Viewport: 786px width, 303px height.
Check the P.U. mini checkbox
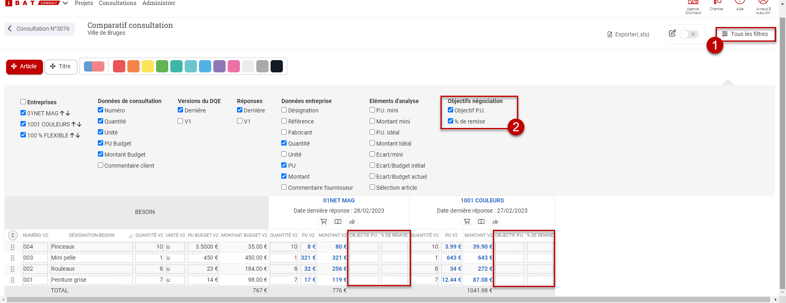pyautogui.click(x=372, y=110)
